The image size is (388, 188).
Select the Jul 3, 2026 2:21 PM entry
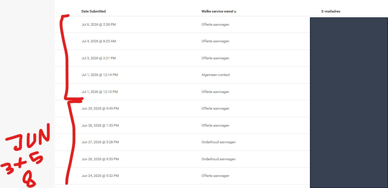coord(99,58)
